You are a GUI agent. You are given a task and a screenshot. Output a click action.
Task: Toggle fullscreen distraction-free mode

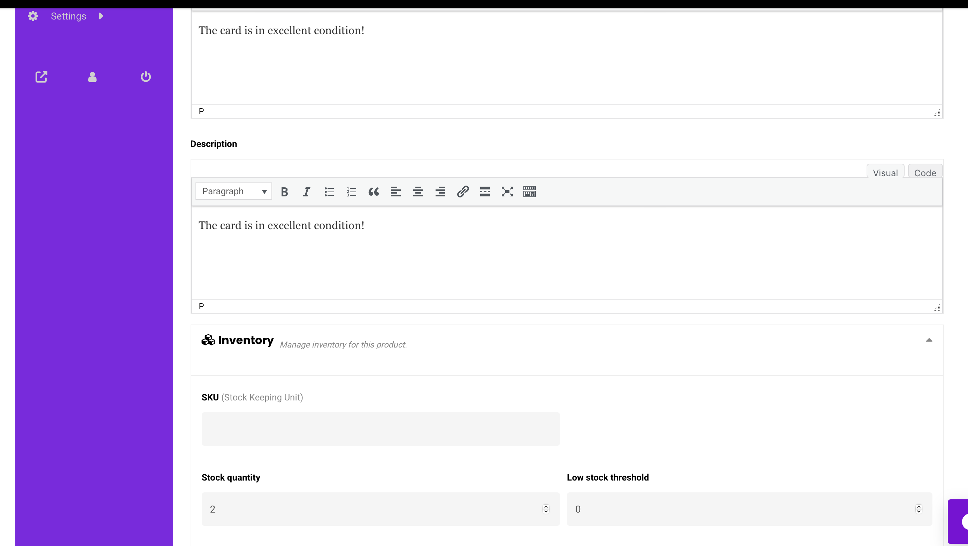point(507,192)
